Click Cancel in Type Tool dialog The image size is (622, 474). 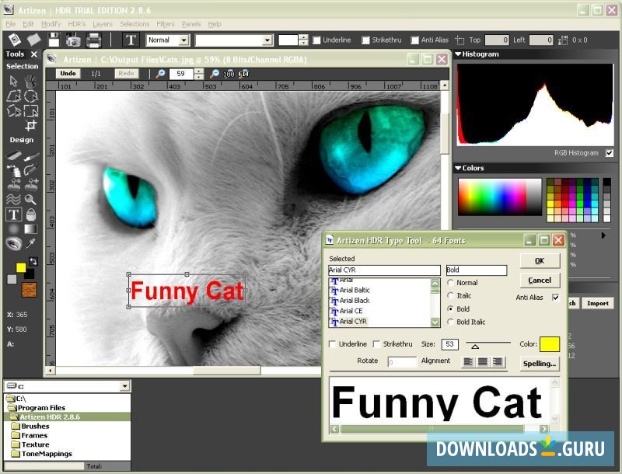tap(540, 281)
